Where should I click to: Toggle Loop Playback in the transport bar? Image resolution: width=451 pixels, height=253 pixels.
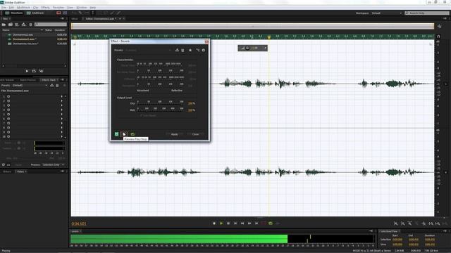271,223
